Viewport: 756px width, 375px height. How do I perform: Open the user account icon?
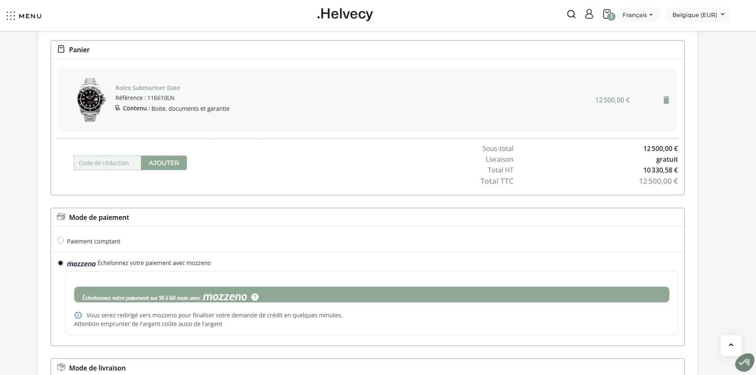(x=589, y=14)
